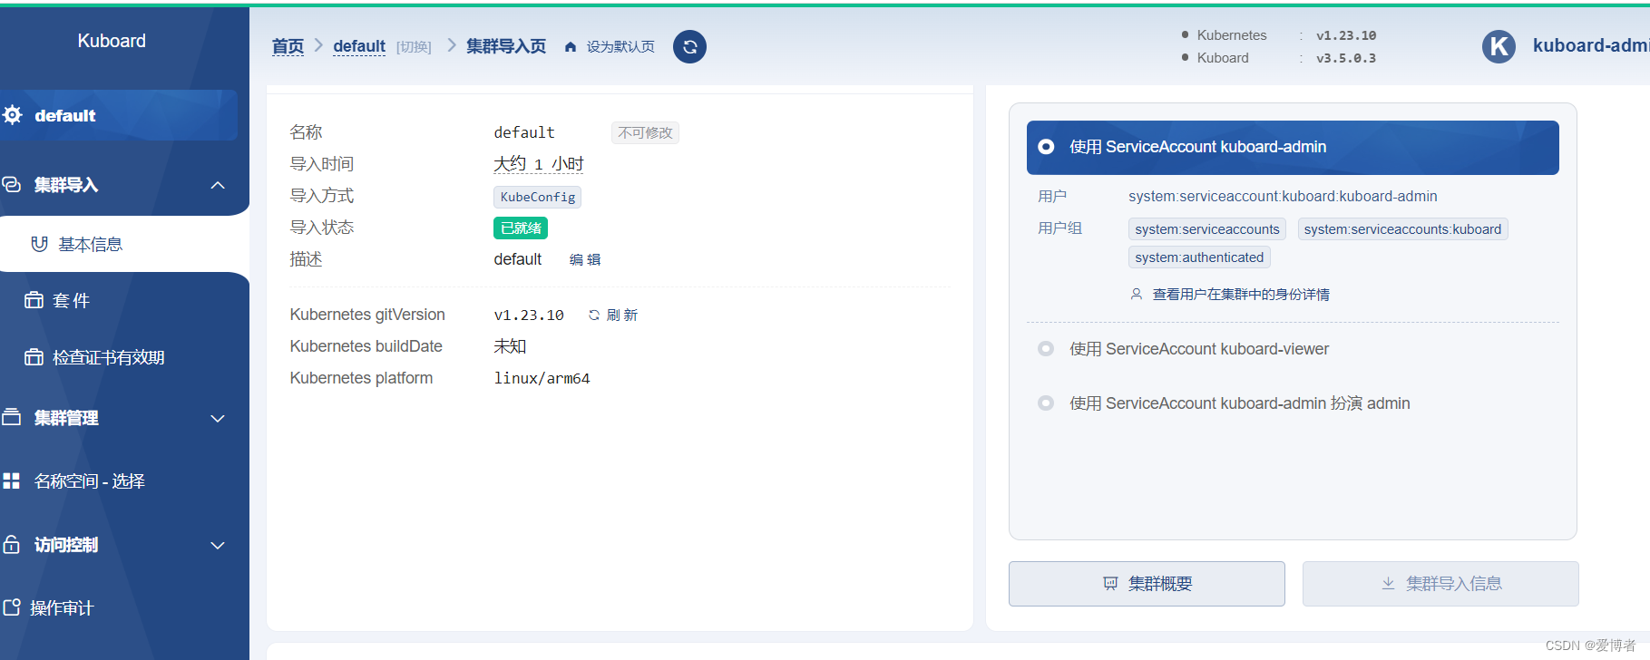Click the KubeConfig tag
The height and width of the screenshot is (660, 1650).
(538, 197)
